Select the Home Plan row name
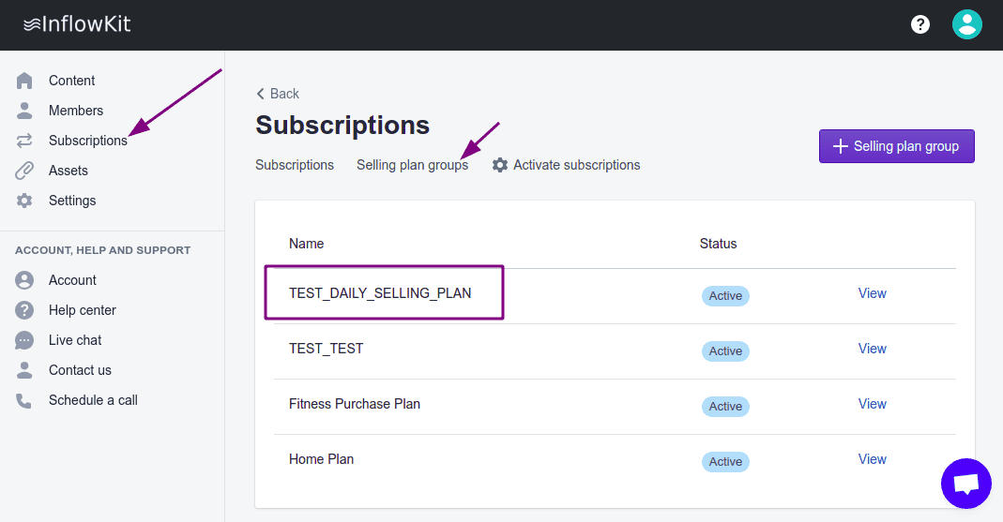The image size is (1003, 522). coord(321,459)
